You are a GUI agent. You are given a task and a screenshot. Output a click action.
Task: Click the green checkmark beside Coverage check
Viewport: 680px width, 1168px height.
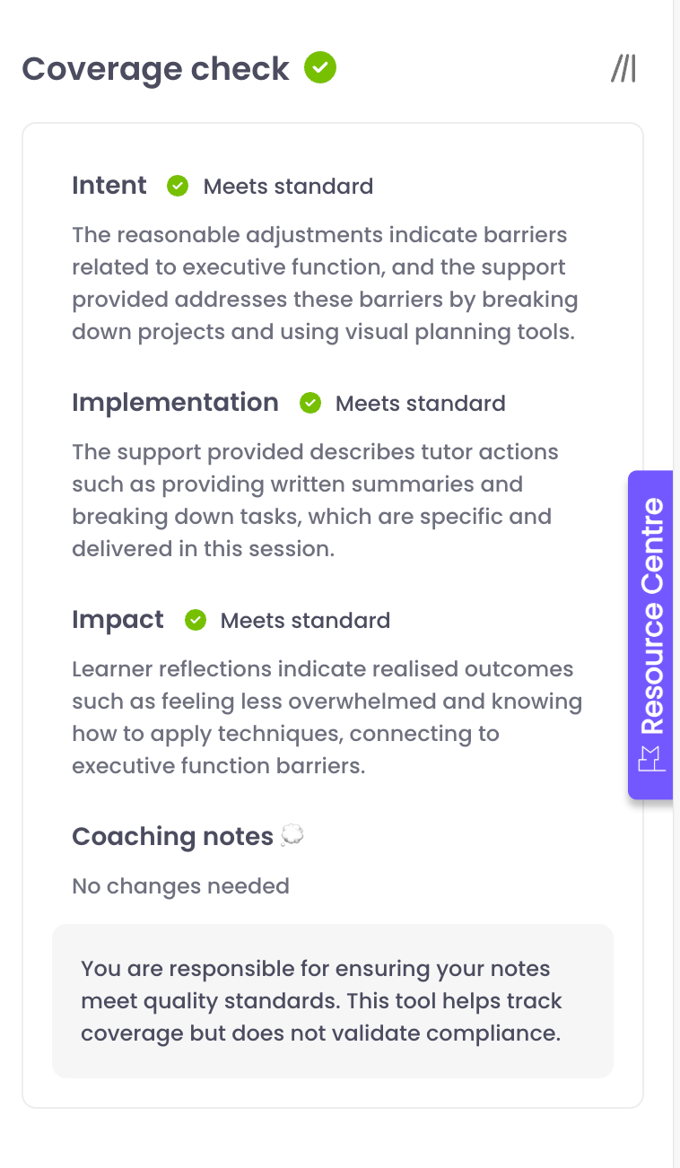pos(320,67)
